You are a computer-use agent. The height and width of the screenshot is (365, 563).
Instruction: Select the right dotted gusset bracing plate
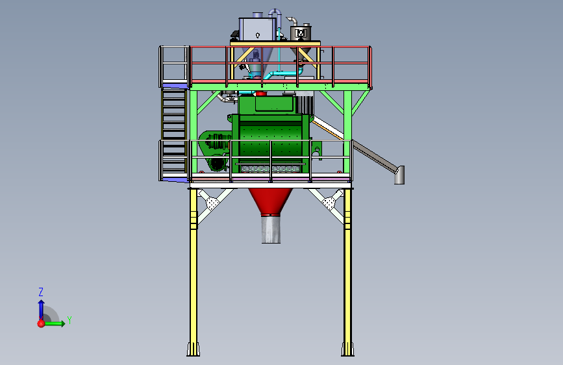click(x=329, y=203)
